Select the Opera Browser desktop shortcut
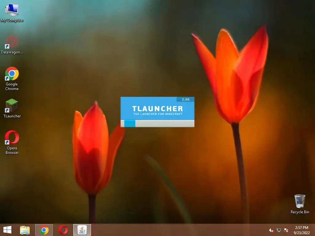This screenshot has width=315, height=236. pos(12,142)
